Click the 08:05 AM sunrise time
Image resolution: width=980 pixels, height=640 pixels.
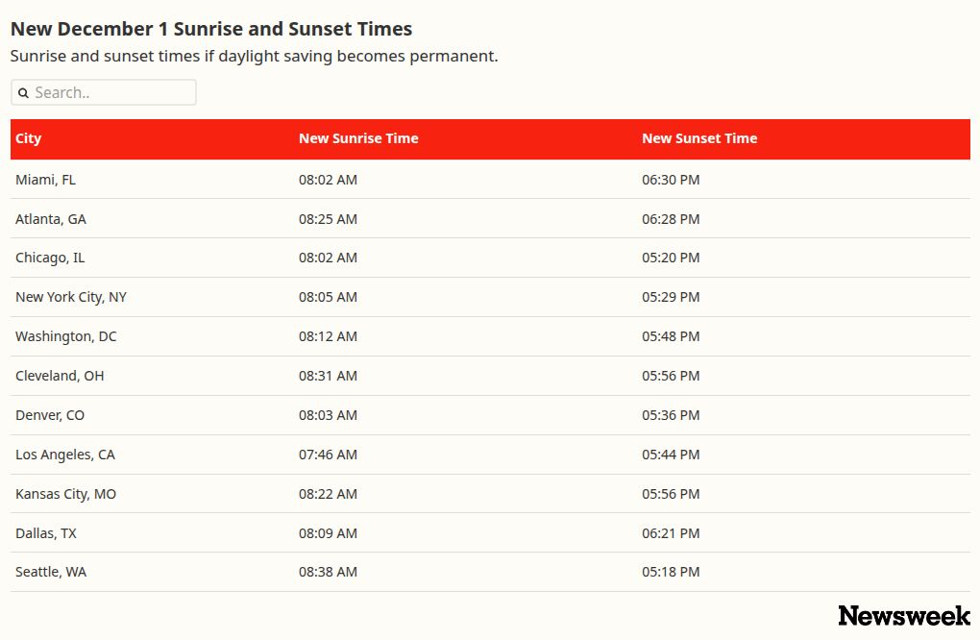pos(329,298)
